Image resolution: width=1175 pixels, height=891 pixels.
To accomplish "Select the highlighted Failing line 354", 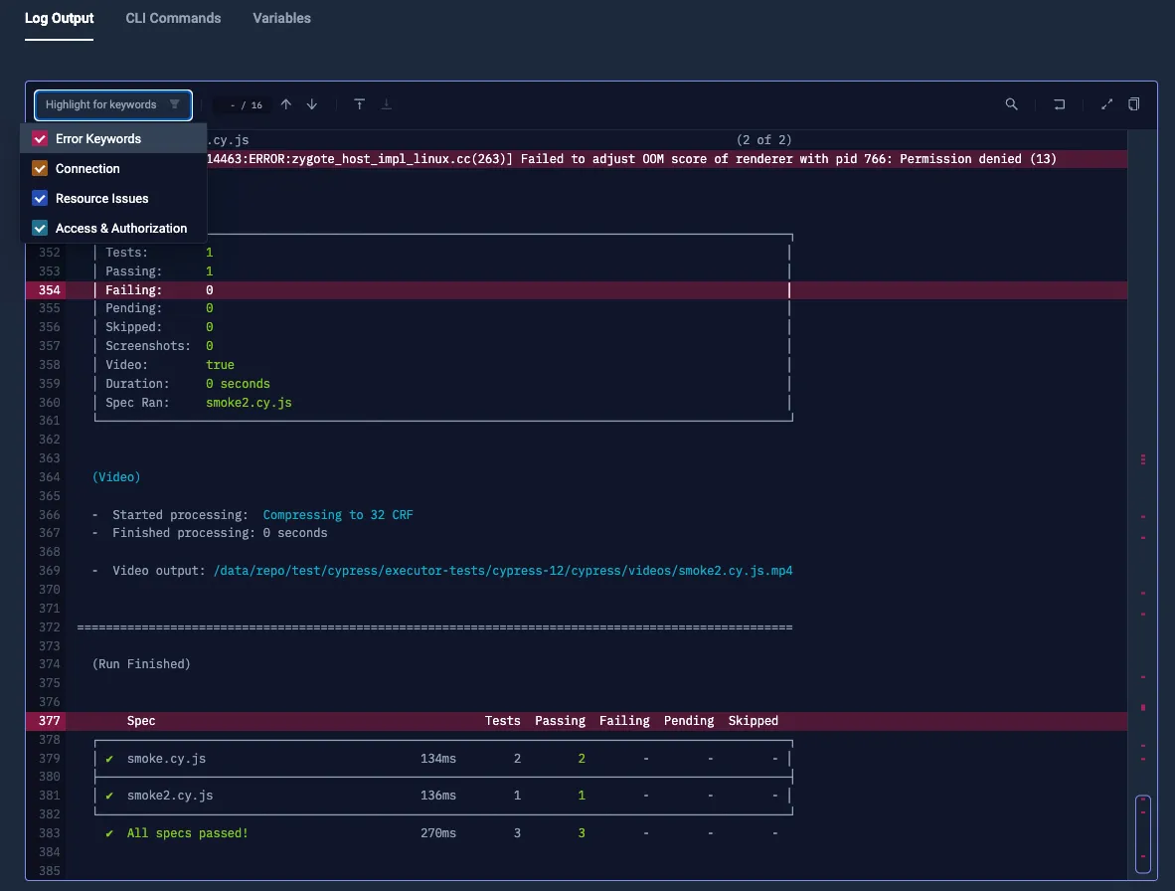I will pyautogui.click(x=398, y=289).
